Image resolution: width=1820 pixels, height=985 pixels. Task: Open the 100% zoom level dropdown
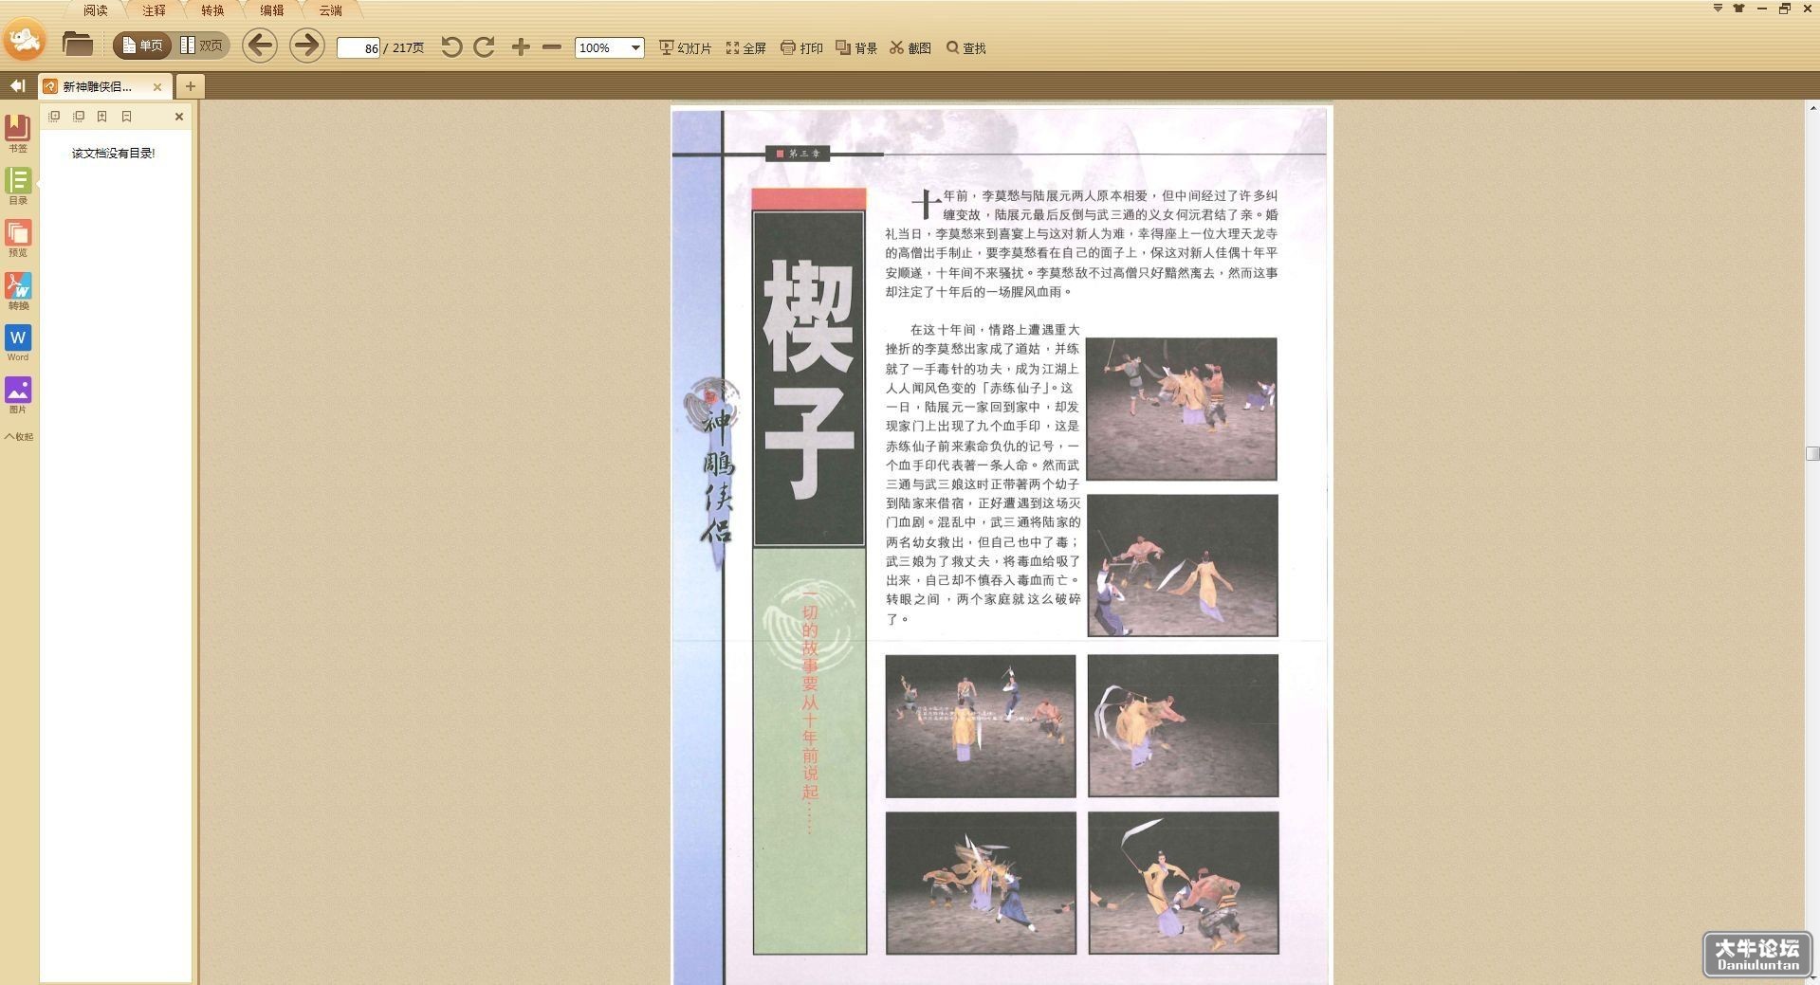tap(610, 47)
